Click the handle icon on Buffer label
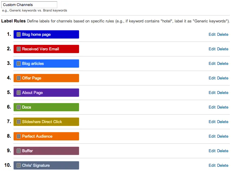231x171 pixels. click(18, 151)
